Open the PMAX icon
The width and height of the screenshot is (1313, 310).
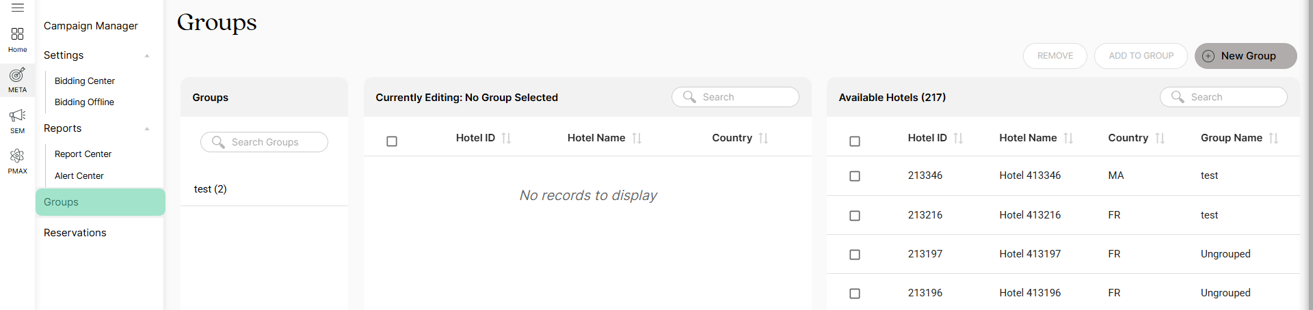[x=17, y=161]
